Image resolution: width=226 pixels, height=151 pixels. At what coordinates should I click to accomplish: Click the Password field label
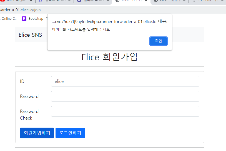tap(29, 96)
